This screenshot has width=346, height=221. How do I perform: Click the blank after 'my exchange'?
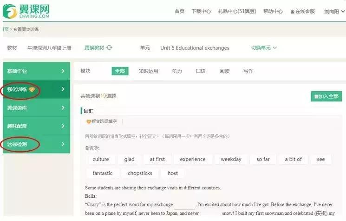[x=184, y=206]
